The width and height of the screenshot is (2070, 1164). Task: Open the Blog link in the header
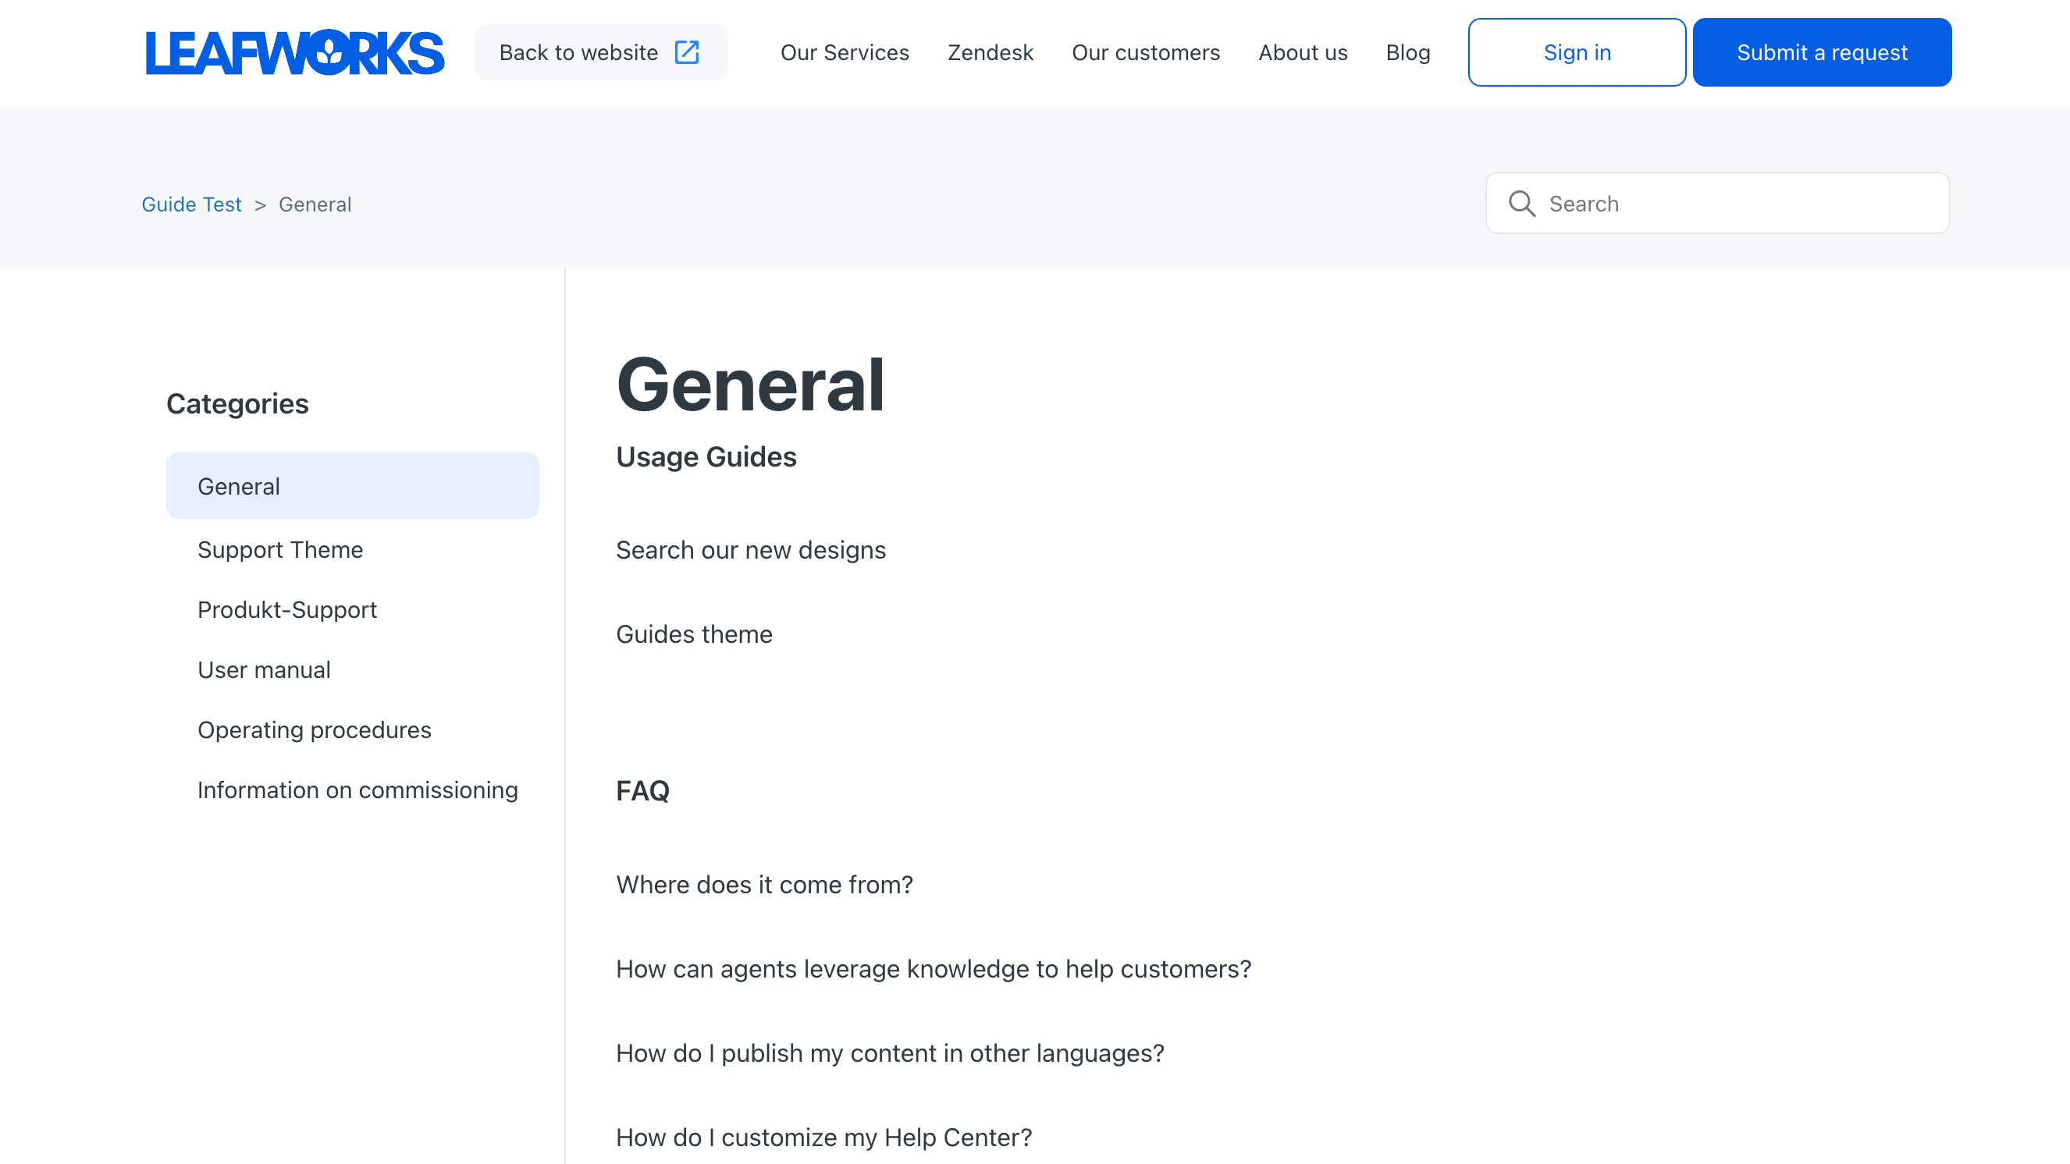[1408, 52]
